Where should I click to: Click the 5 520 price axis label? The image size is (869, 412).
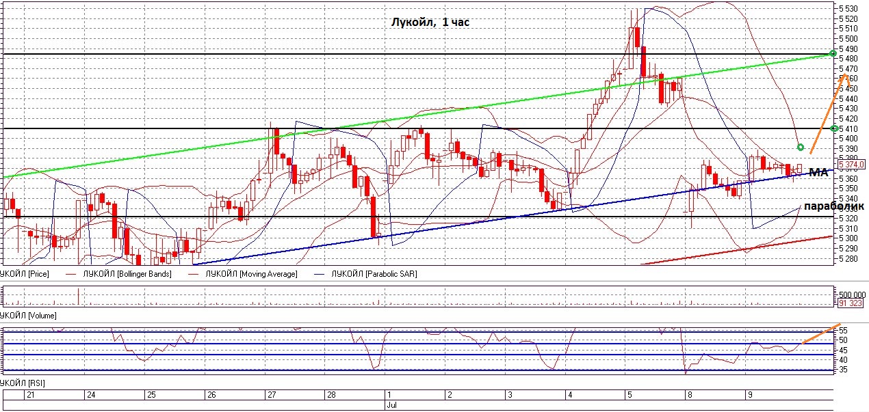[848, 19]
